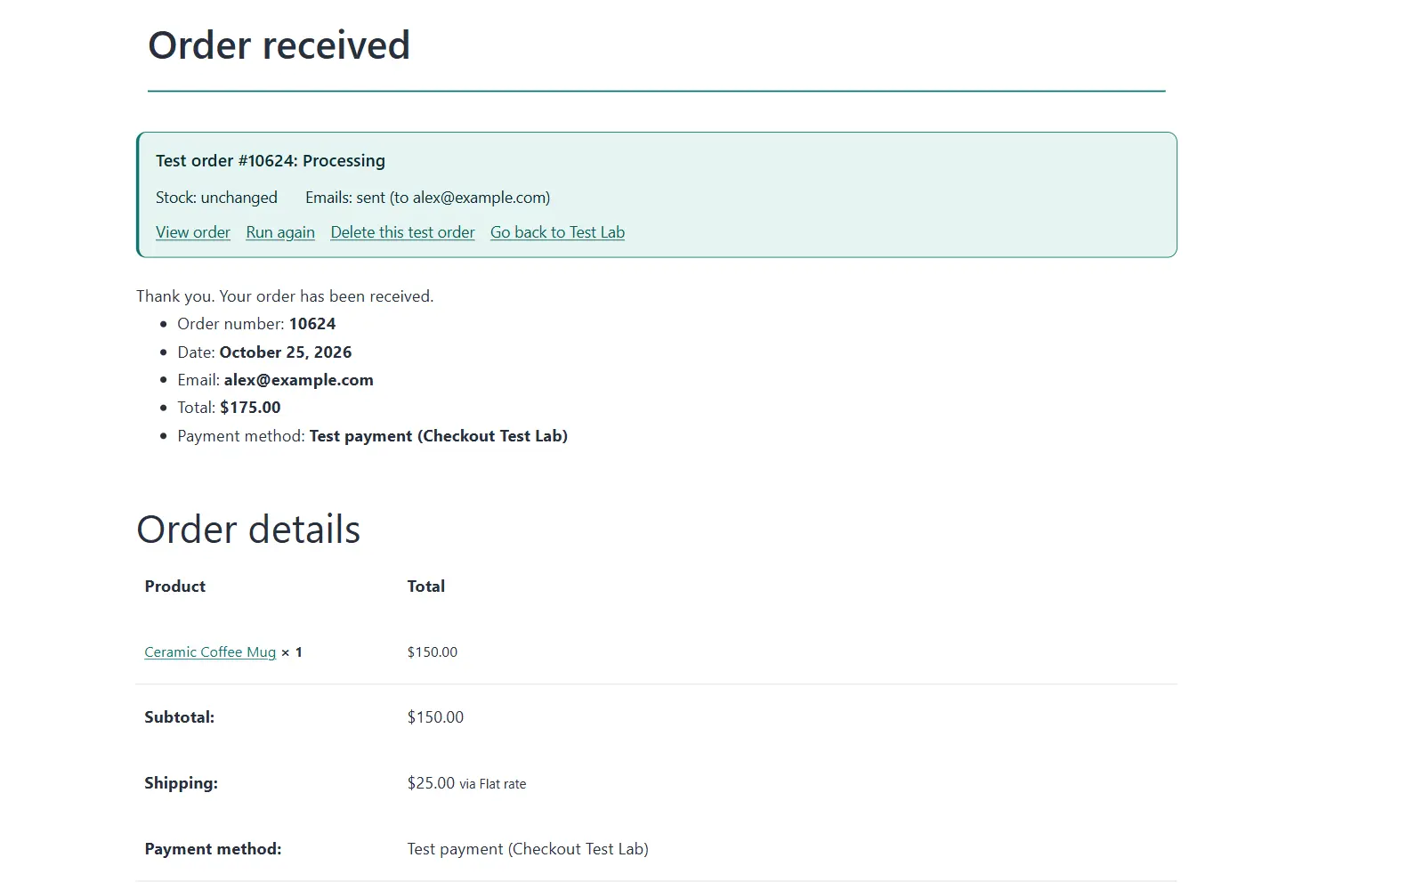Screen dimensions: 1424x890
Task: Click the Subtotal: label
Action: pos(180,717)
